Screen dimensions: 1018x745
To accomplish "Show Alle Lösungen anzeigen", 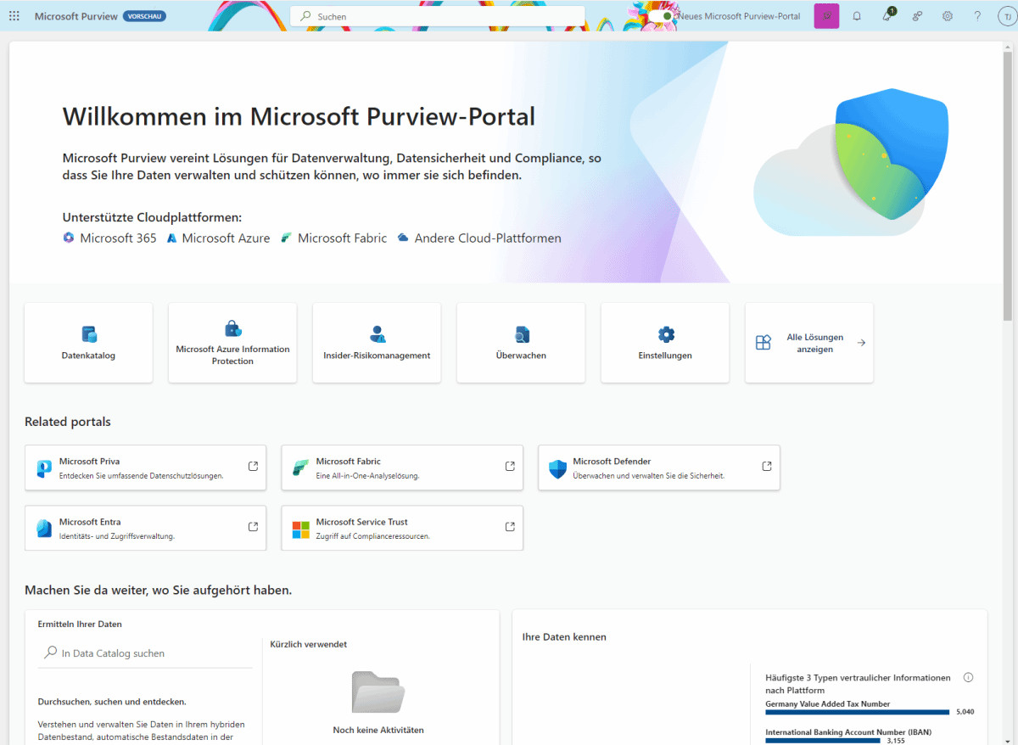I will 808,343.
